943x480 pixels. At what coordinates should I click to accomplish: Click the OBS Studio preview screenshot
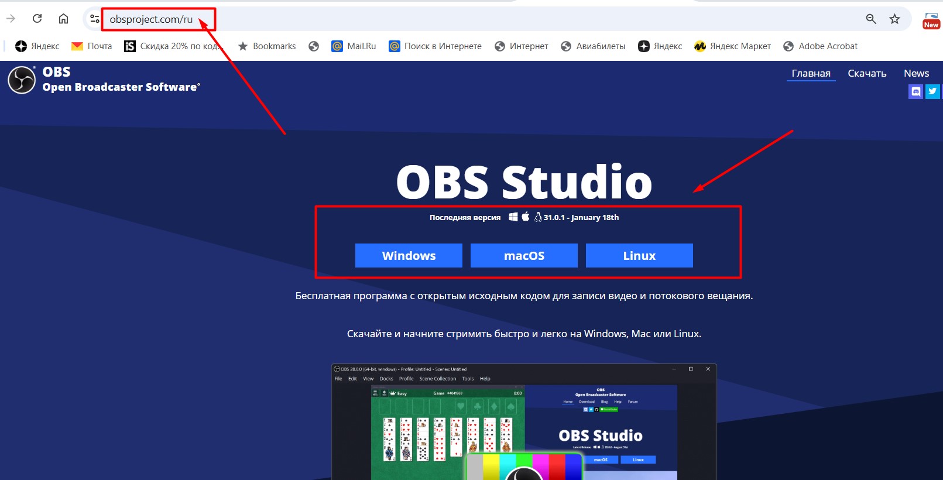coord(524,421)
